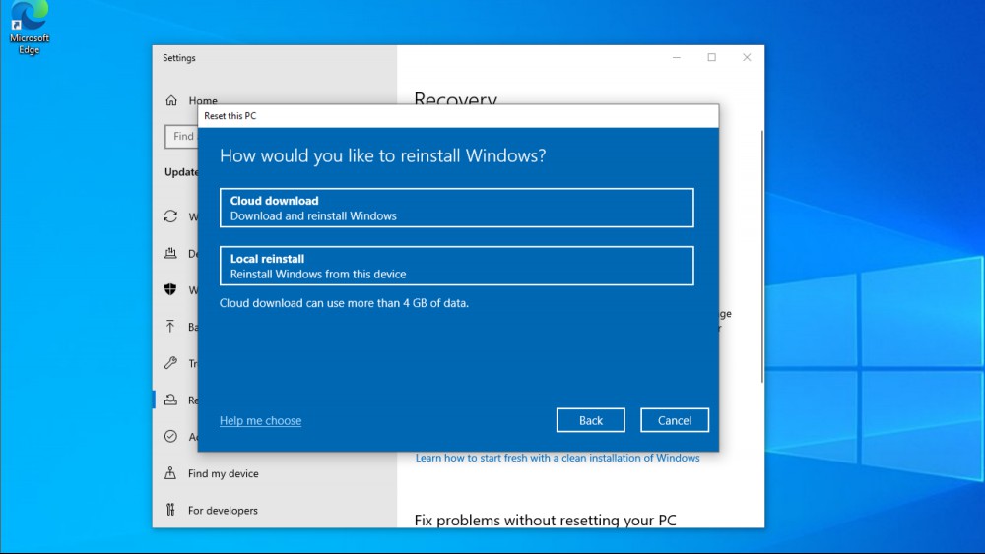
Task: Minimize the Settings window
Action: (677, 57)
